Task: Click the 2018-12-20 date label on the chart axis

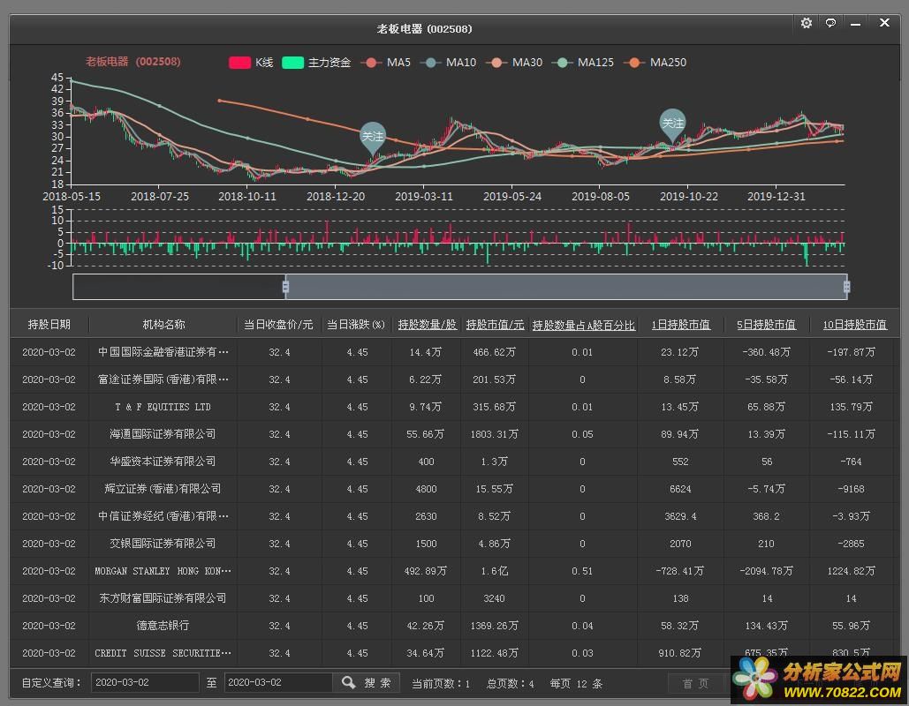Action: click(336, 196)
